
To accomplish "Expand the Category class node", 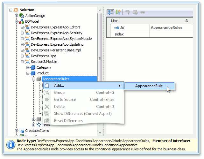I will click(x=28, y=67).
